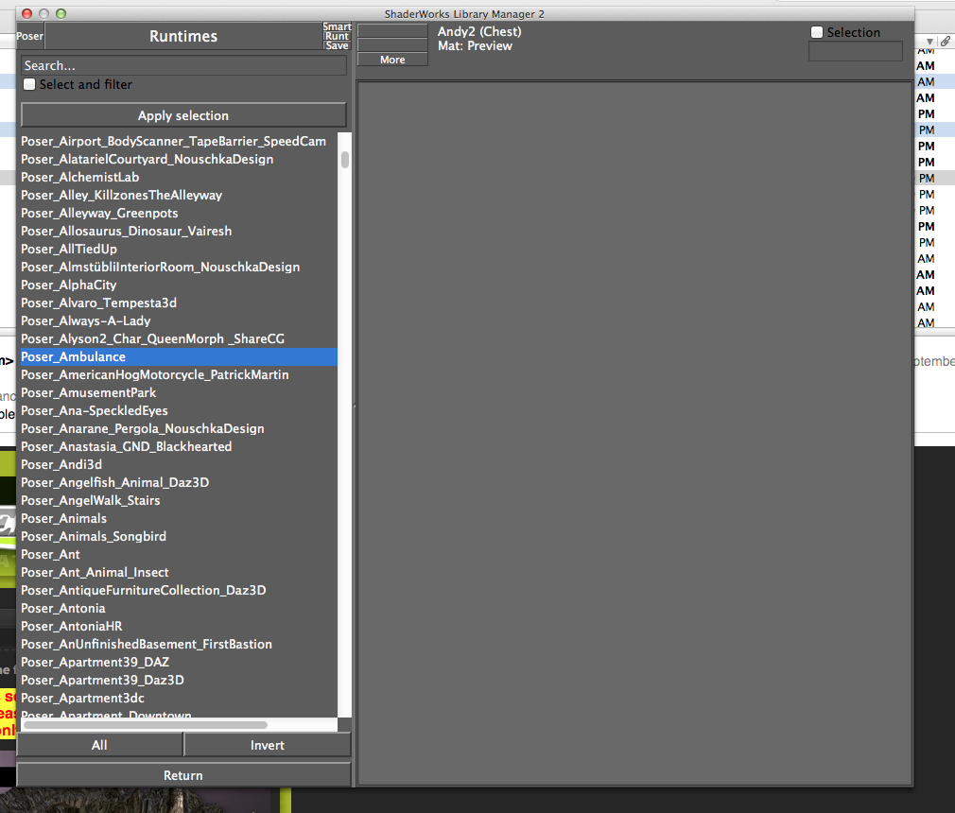Select Poser_Airport_BodyScanner_TapeBarrier_SpeedCam
Screen dimensions: 955x813
point(179,141)
